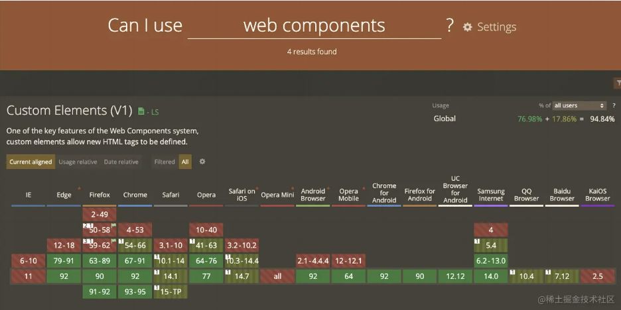This screenshot has height=310, width=621.
Task: Toggle the All browsers option
Action: (x=185, y=162)
